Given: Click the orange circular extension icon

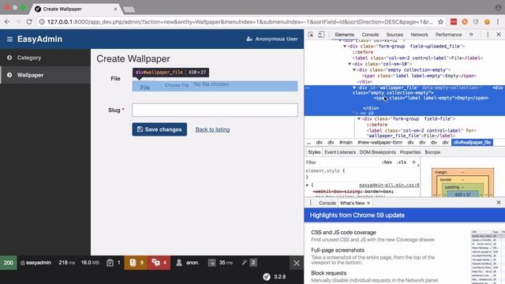Looking at the screenshot, I should click(465, 22).
